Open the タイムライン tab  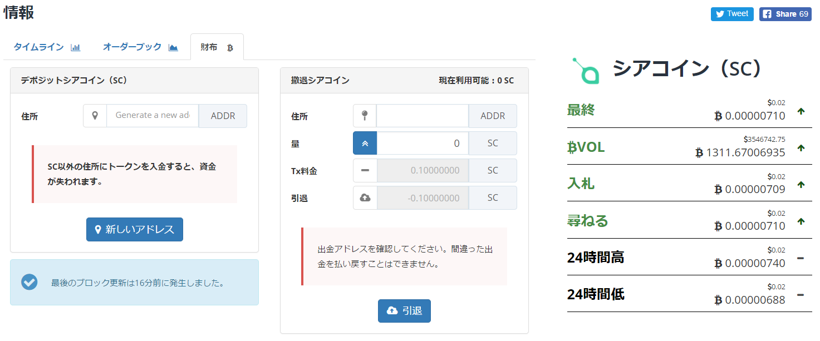(x=47, y=47)
